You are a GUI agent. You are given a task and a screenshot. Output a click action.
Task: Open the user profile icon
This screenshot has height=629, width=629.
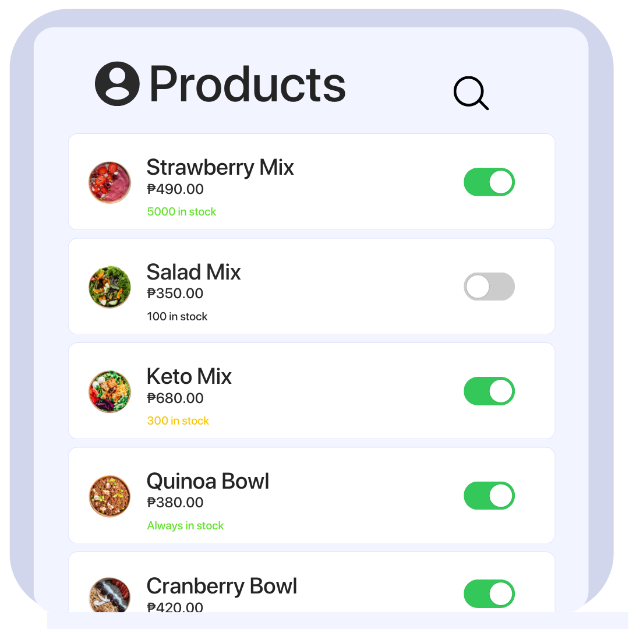[x=117, y=84]
